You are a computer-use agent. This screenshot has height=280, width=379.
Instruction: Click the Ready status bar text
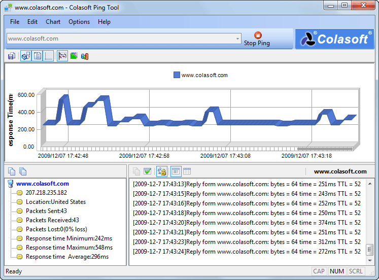click(14, 271)
